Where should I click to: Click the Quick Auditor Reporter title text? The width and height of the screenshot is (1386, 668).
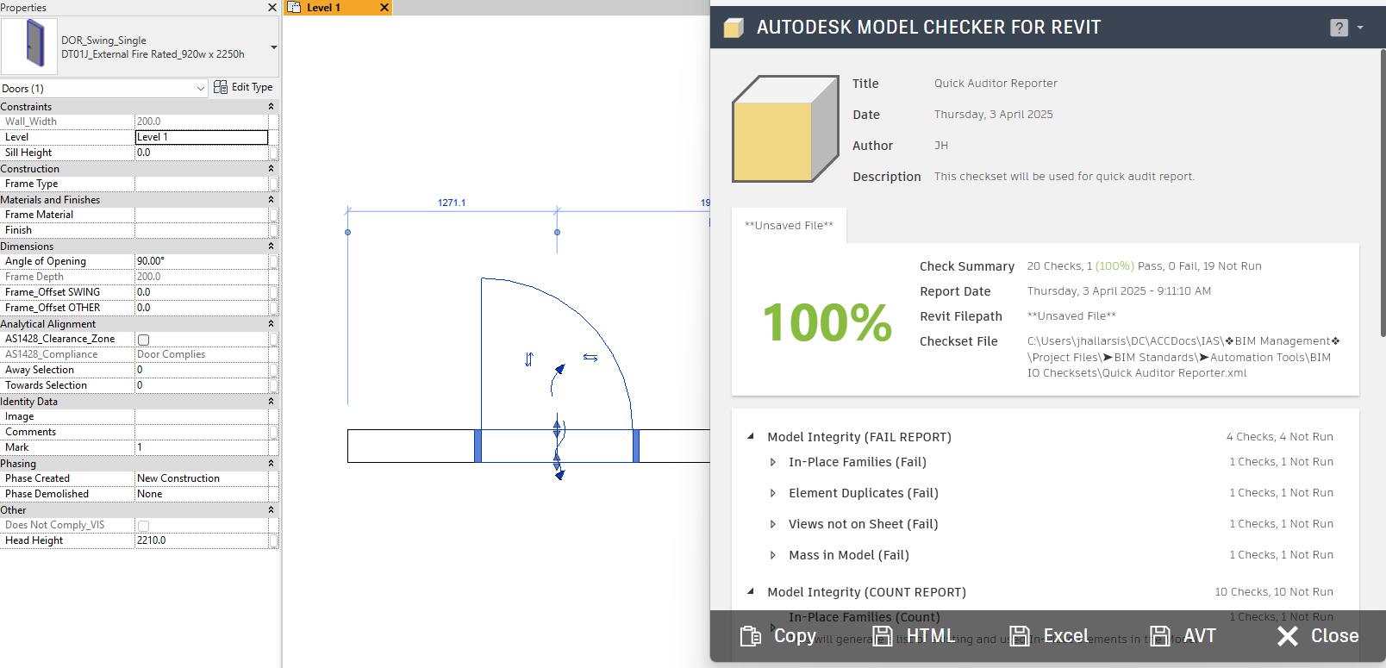click(x=996, y=84)
